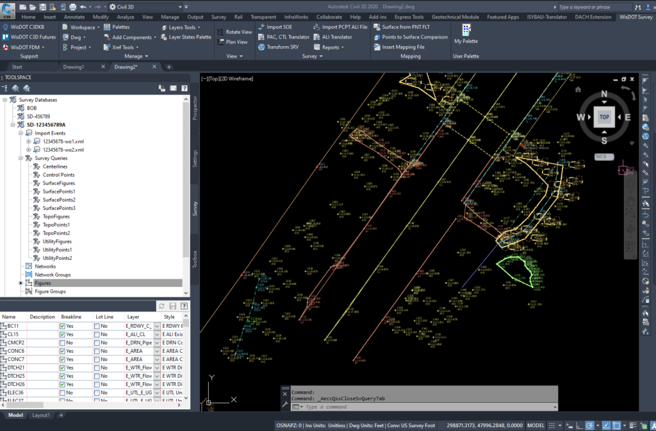Open My Palette
This screenshot has height=431, width=656.
(466, 35)
